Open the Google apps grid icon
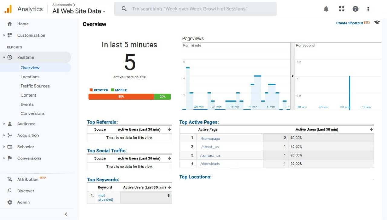 [x=342, y=9]
